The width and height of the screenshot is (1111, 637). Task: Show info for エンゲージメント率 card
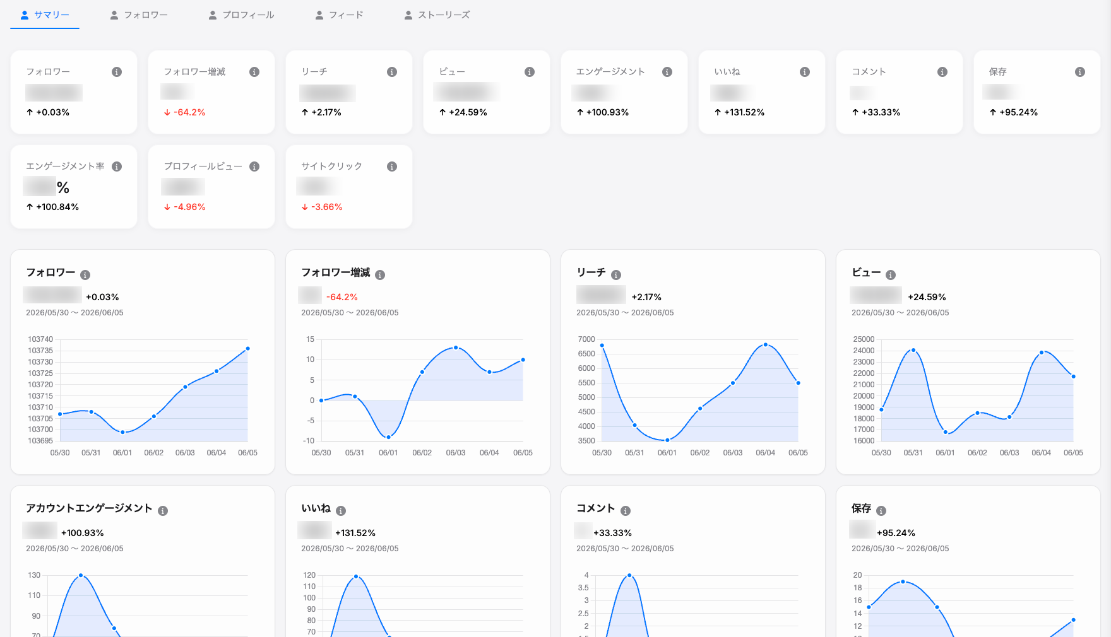117,167
